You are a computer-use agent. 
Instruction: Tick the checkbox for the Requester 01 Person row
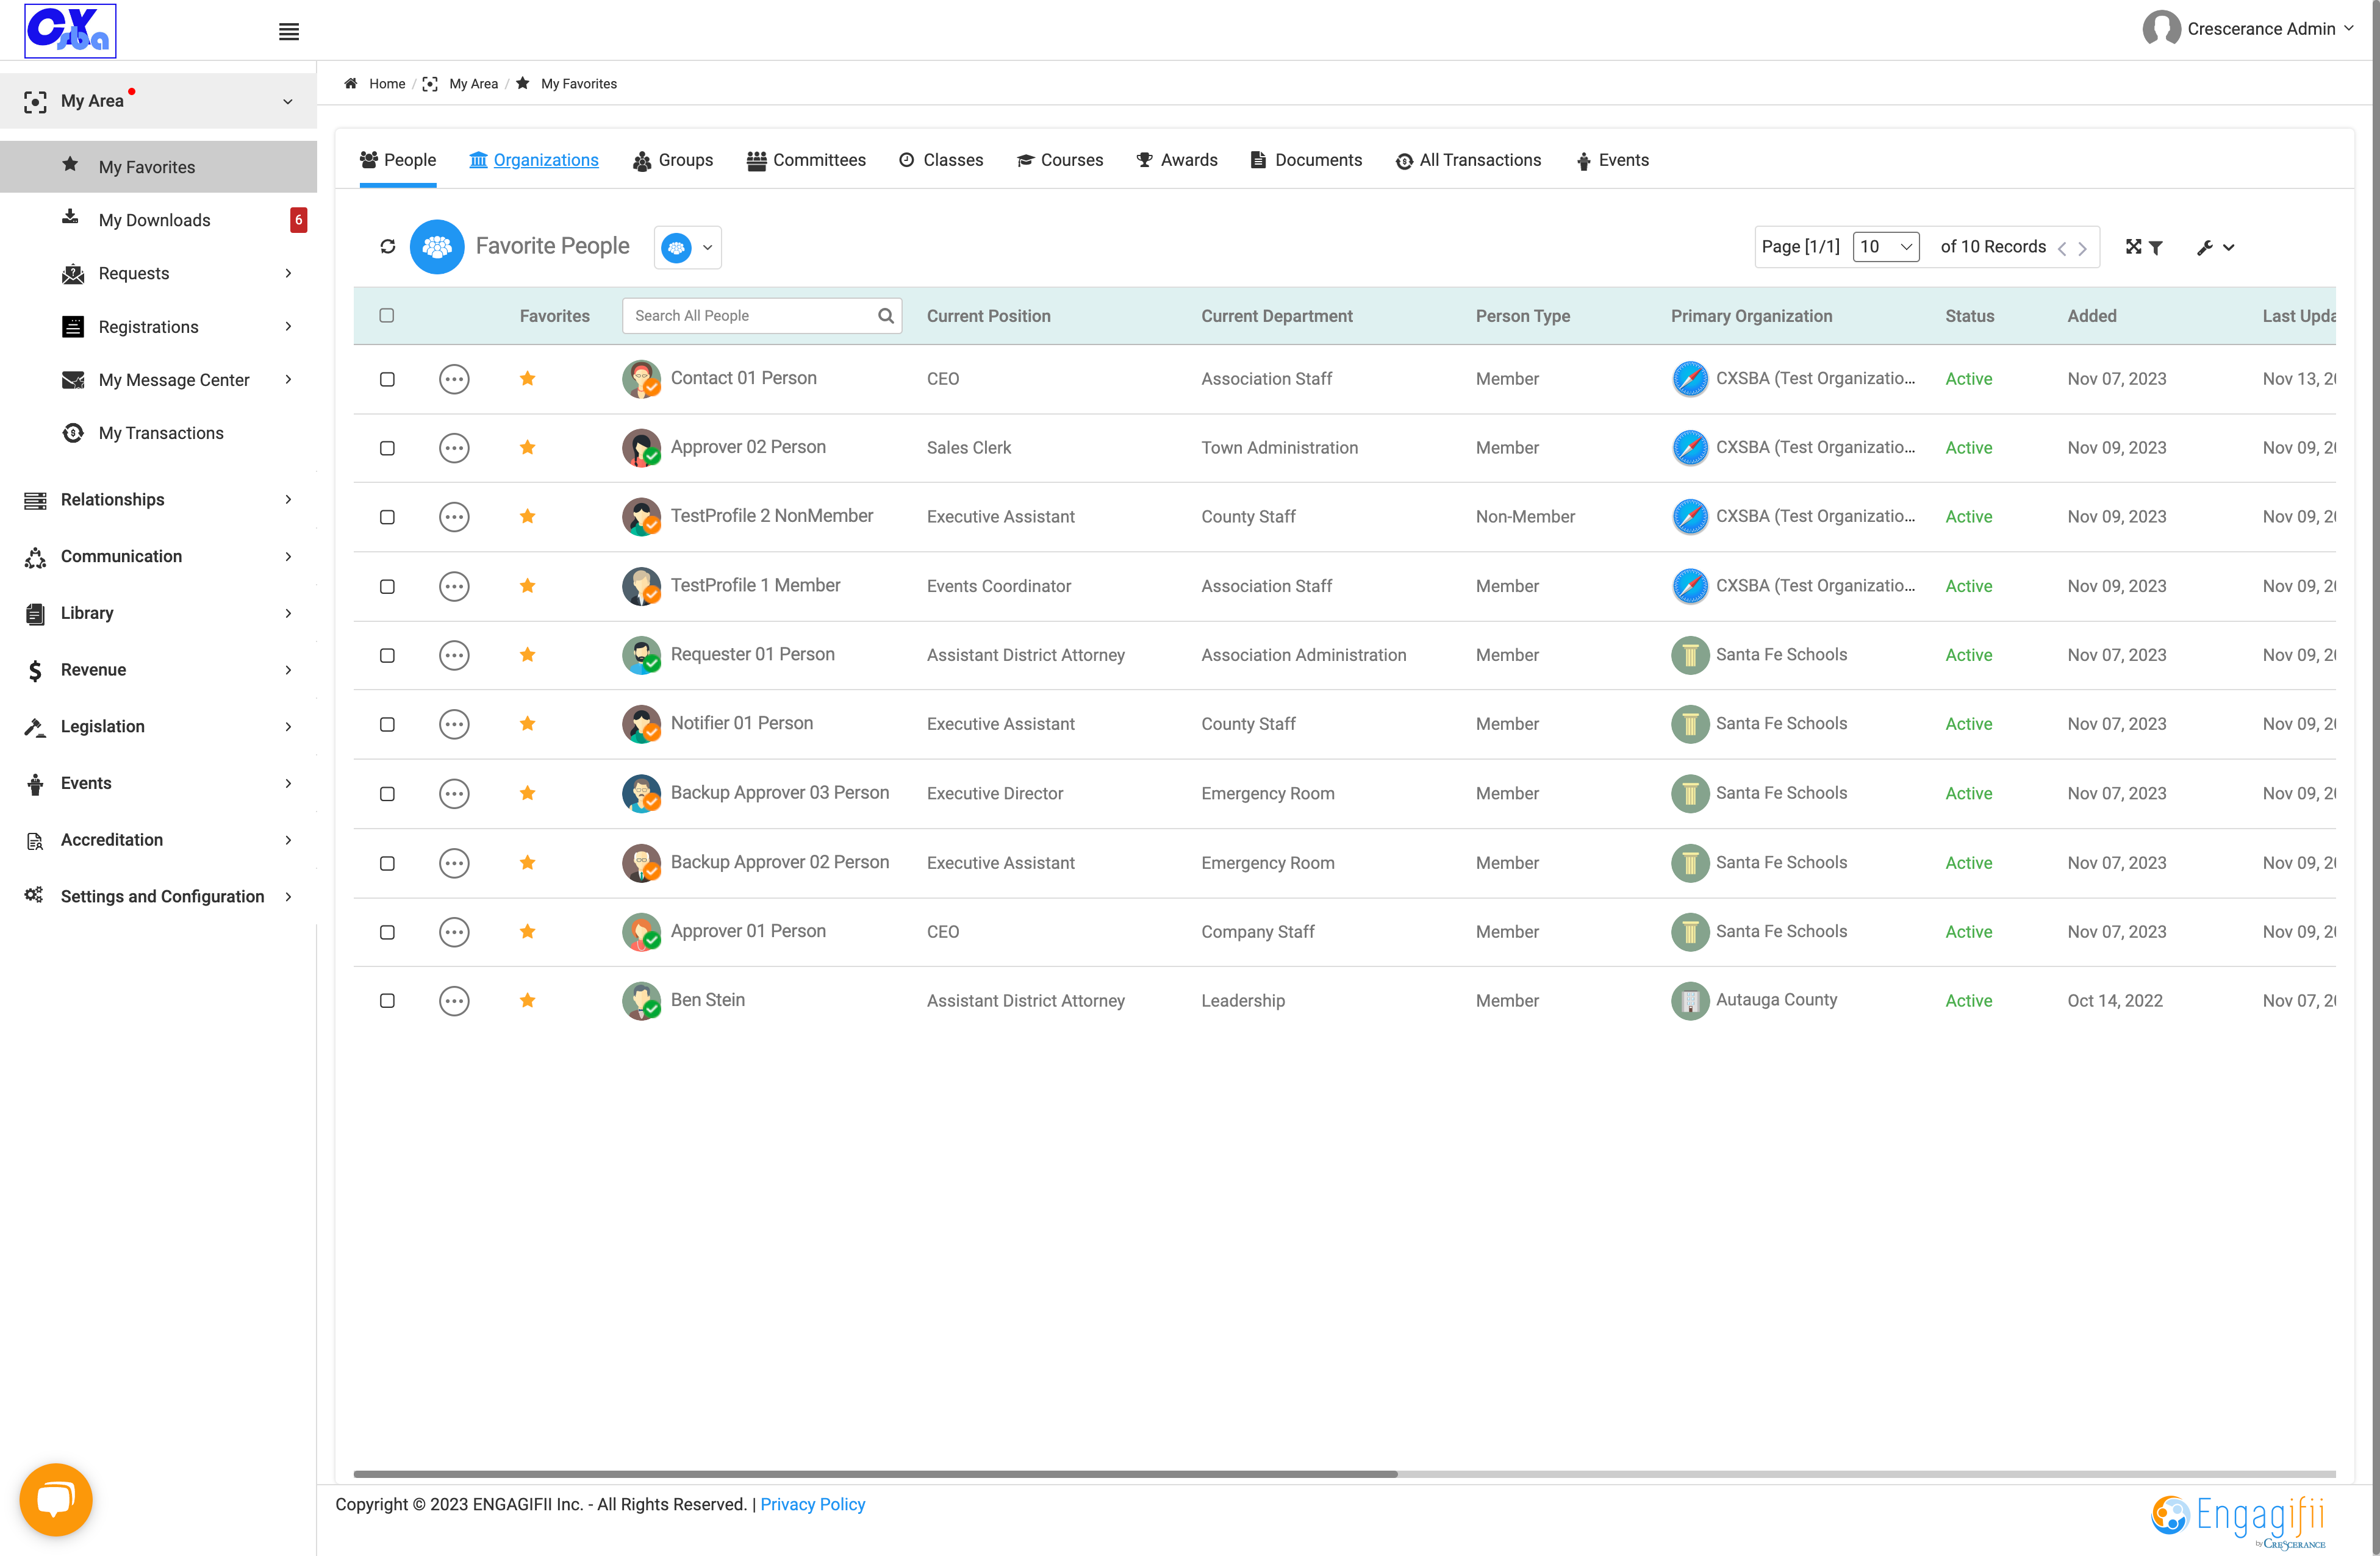[x=387, y=655]
